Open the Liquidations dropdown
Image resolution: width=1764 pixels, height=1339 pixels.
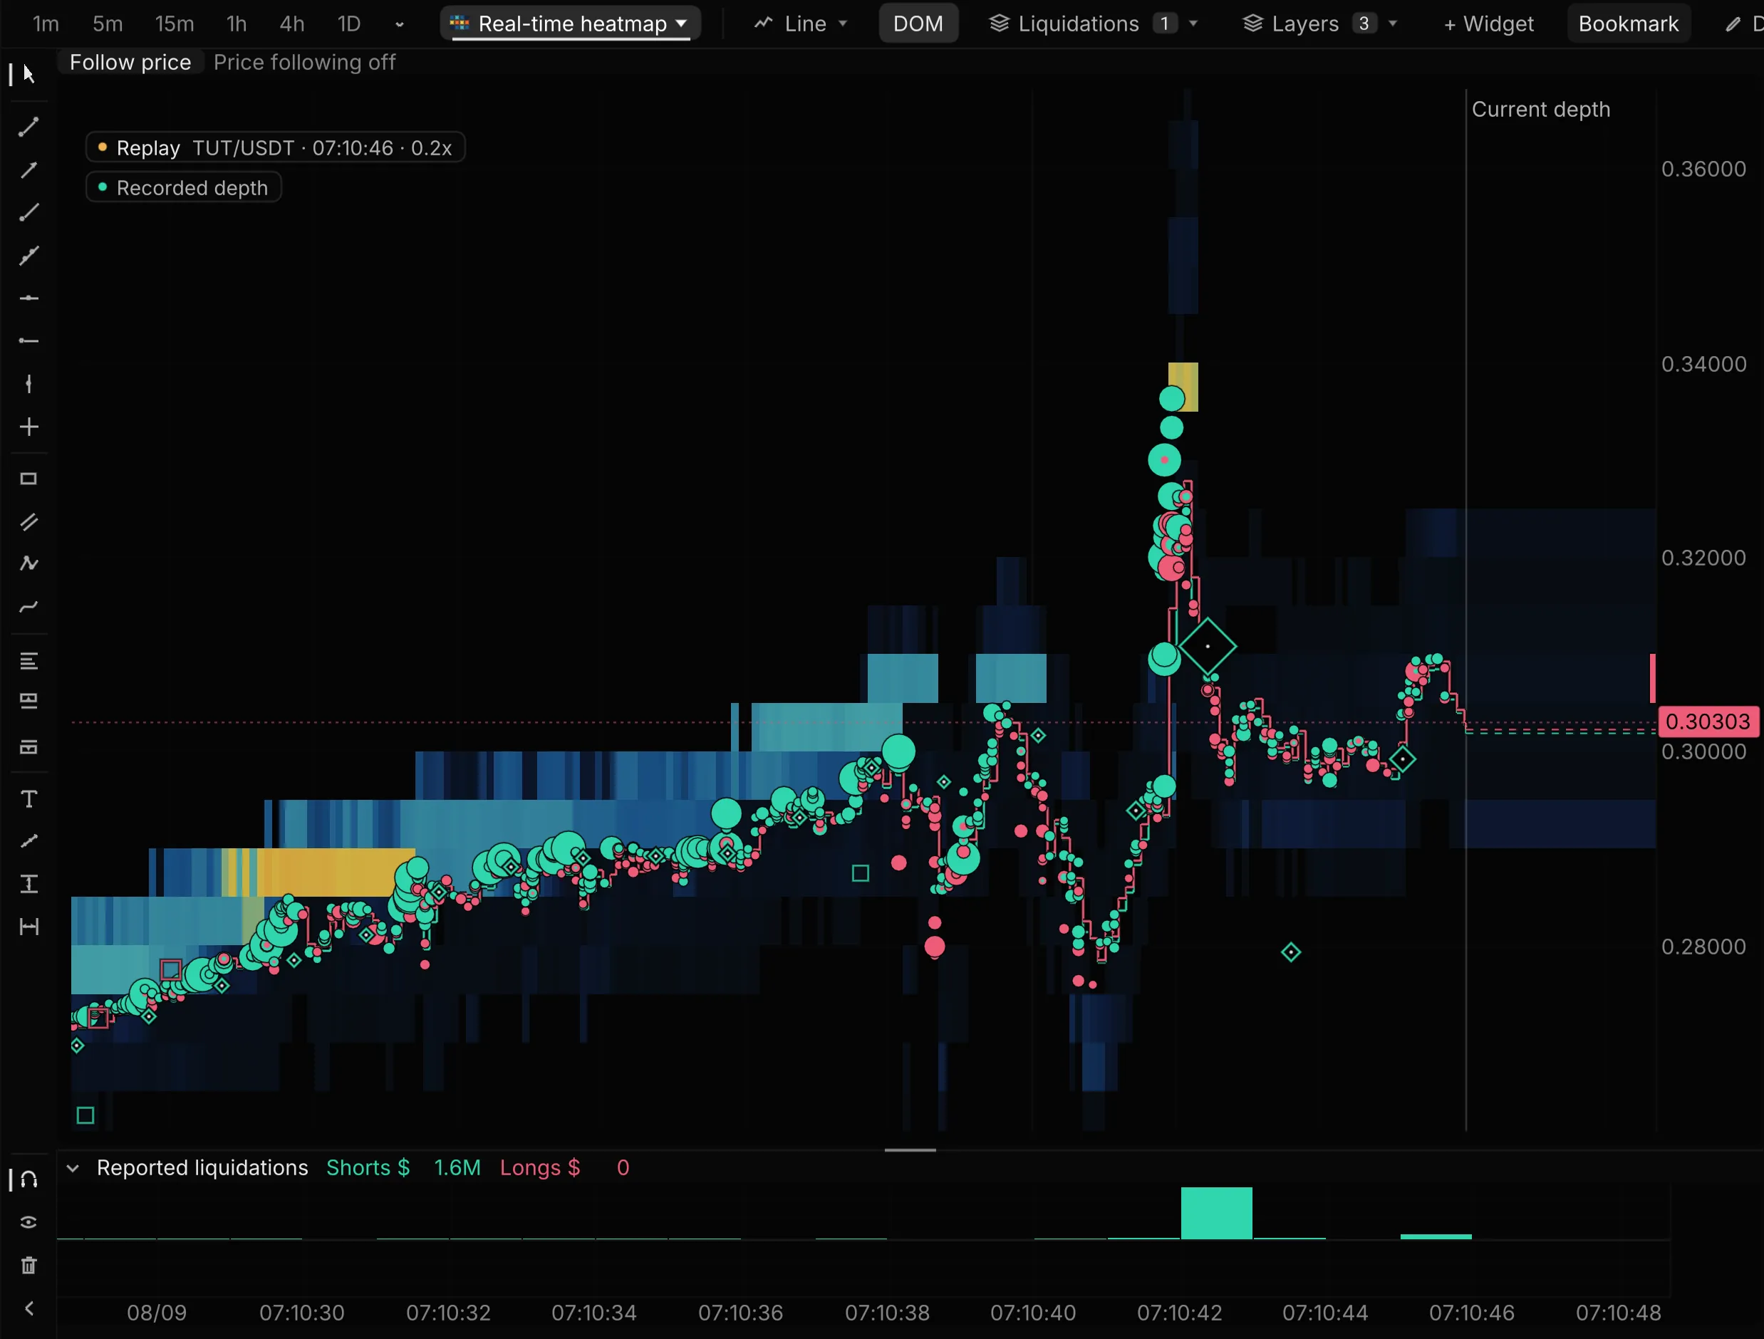1094,24
